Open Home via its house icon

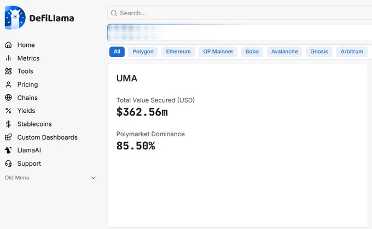click(x=8, y=45)
